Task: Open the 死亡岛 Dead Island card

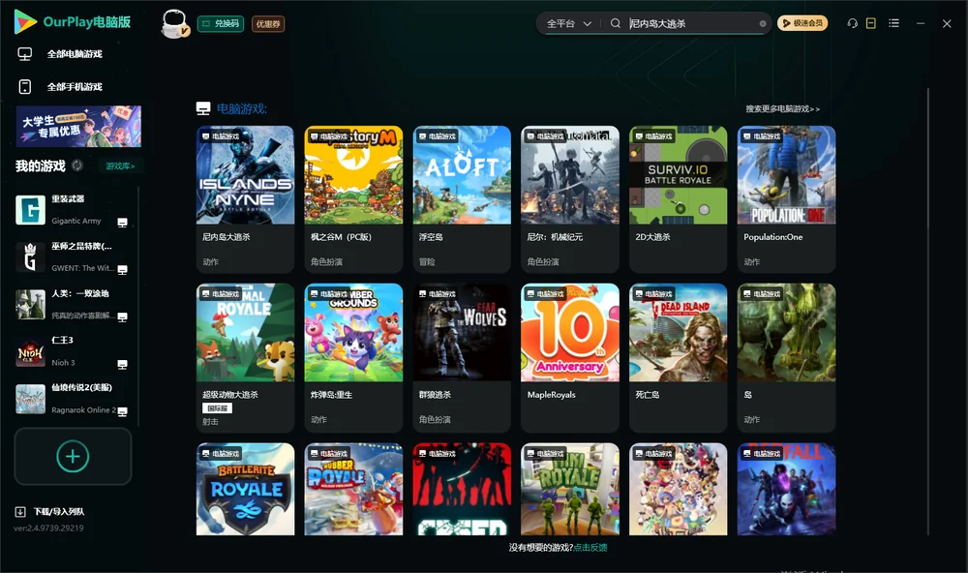Action: click(x=678, y=357)
